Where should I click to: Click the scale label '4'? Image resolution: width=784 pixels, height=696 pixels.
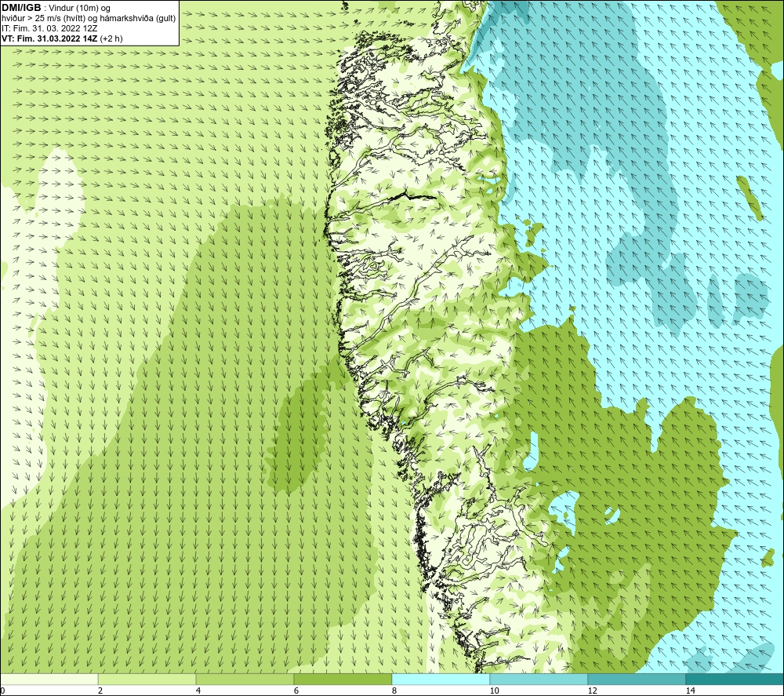point(198,691)
